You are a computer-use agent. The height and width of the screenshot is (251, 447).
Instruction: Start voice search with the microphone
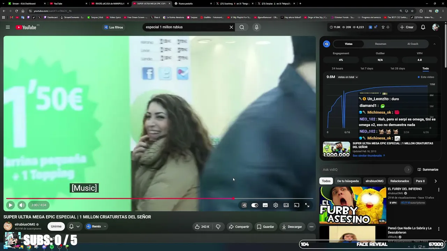point(257,27)
